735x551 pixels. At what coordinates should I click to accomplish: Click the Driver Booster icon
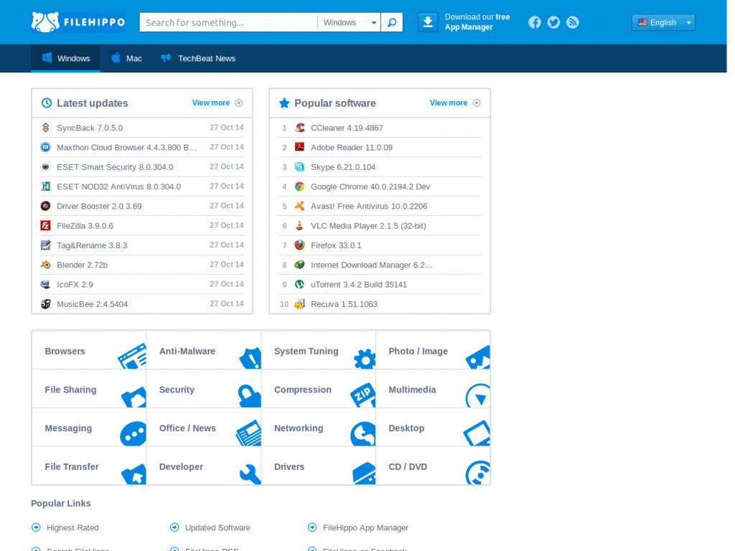tap(45, 206)
